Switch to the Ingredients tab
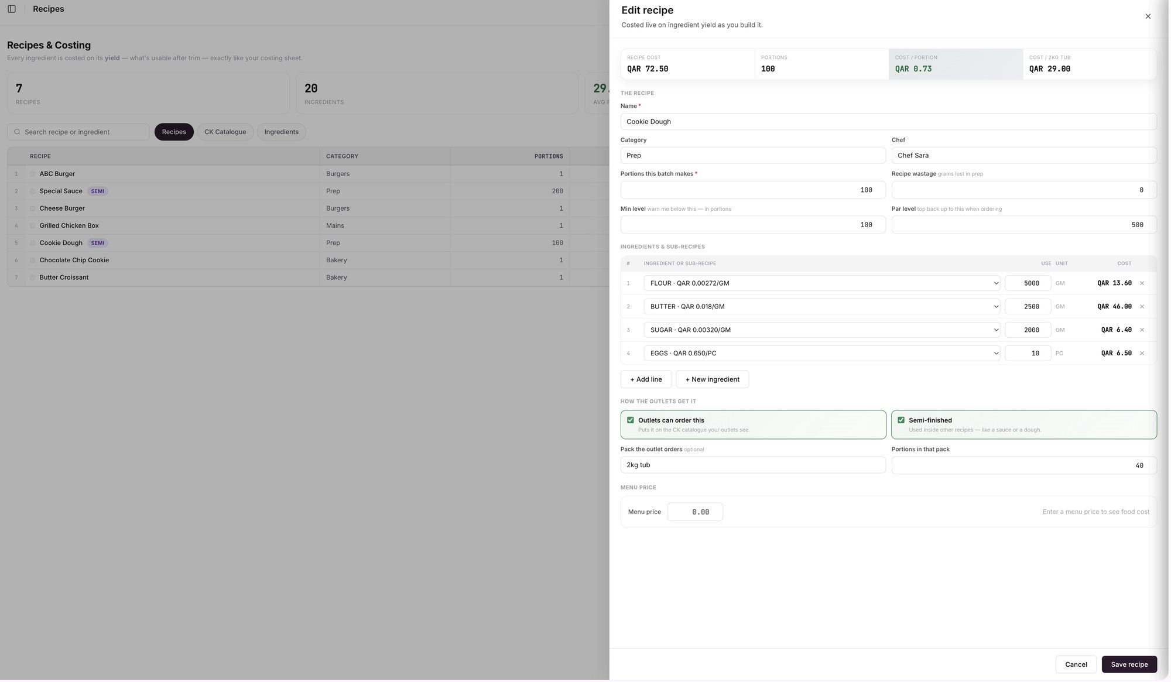1171x682 pixels. pyautogui.click(x=282, y=132)
